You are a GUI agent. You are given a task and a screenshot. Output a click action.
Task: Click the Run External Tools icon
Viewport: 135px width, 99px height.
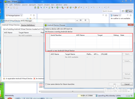[63, 8]
